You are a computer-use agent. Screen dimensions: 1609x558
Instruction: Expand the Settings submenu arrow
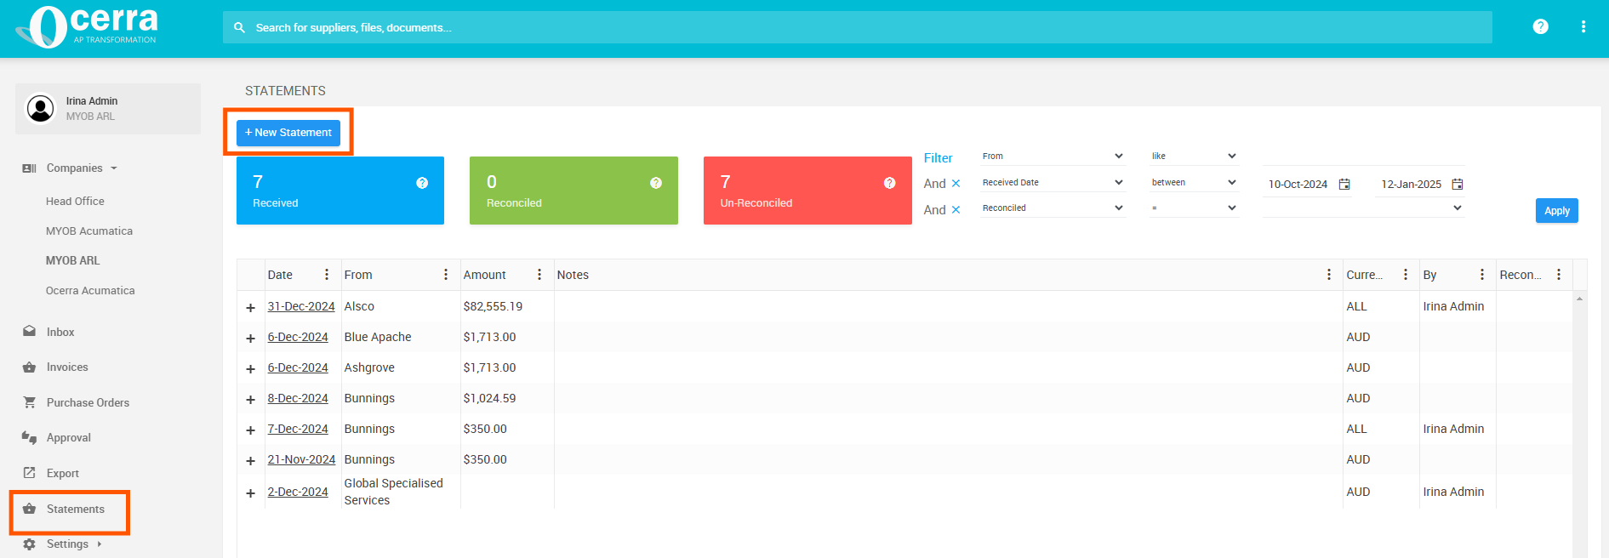tap(100, 544)
